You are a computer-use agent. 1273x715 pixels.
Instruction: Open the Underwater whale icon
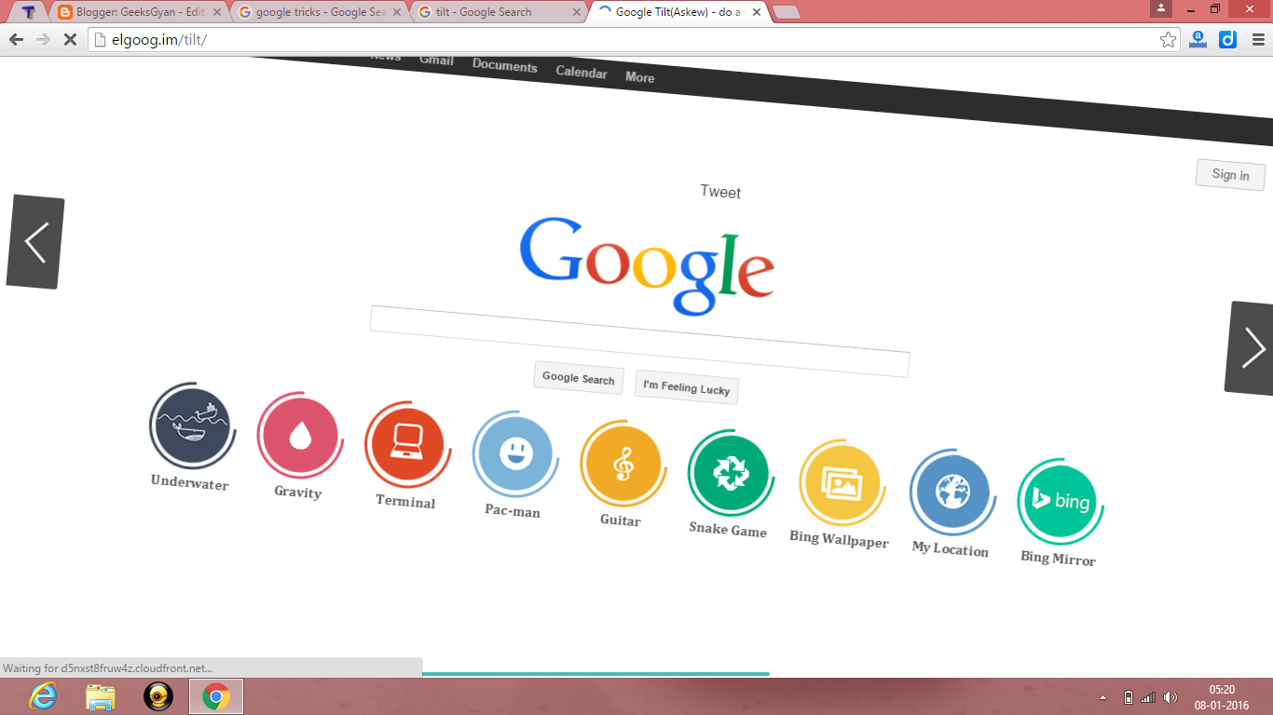pyautogui.click(x=192, y=425)
